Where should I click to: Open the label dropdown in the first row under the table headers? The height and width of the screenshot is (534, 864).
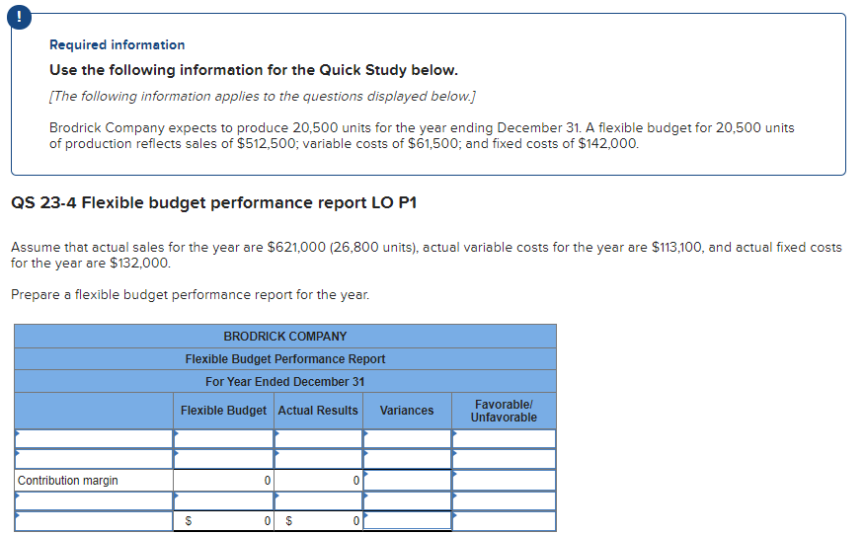pyautogui.click(x=94, y=439)
